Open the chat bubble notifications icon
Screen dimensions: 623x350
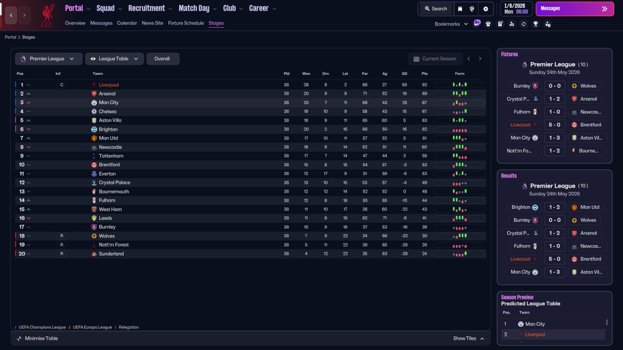click(477, 23)
